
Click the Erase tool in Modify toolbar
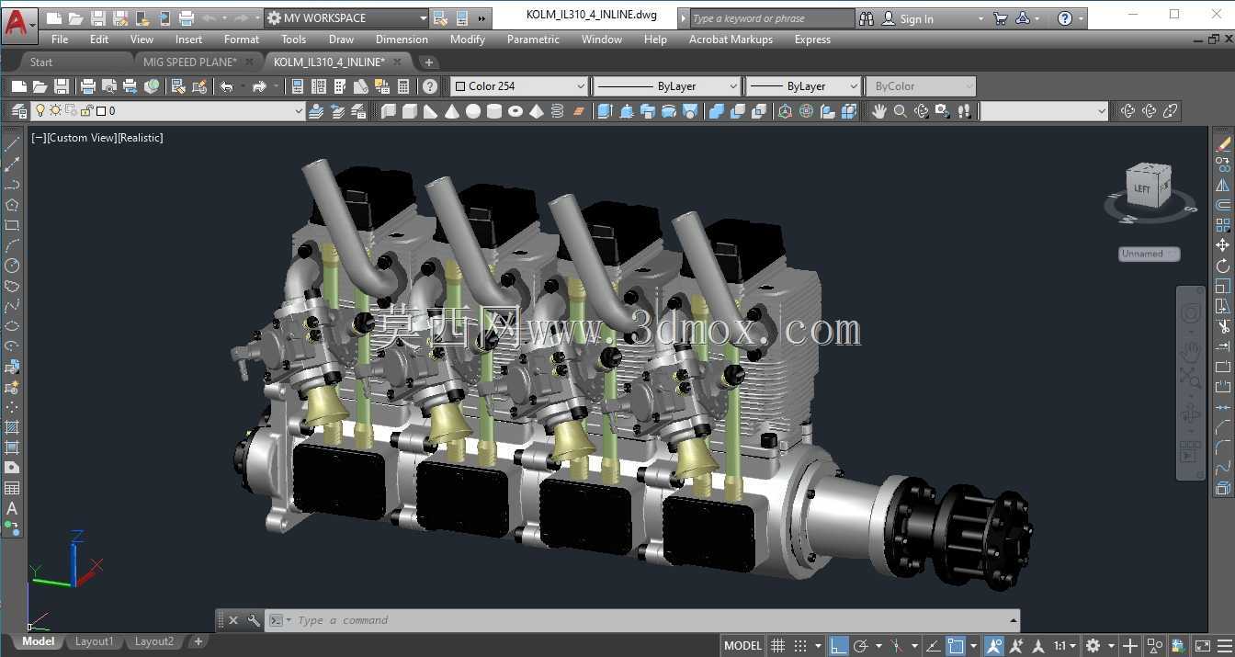pyautogui.click(x=1223, y=144)
